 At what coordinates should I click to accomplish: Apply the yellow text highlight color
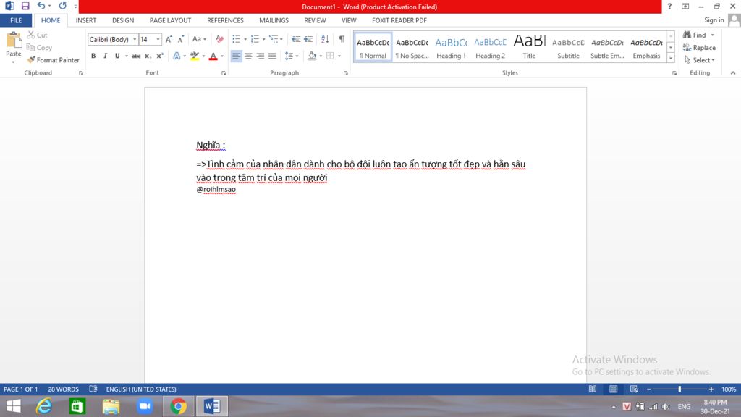[x=194, y=56]
